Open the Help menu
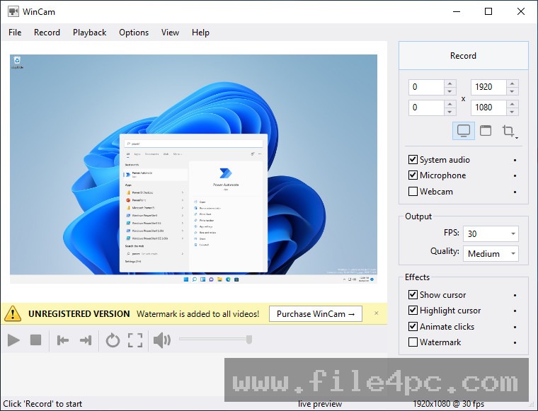The image size is (538, 411). coord(200,33)
